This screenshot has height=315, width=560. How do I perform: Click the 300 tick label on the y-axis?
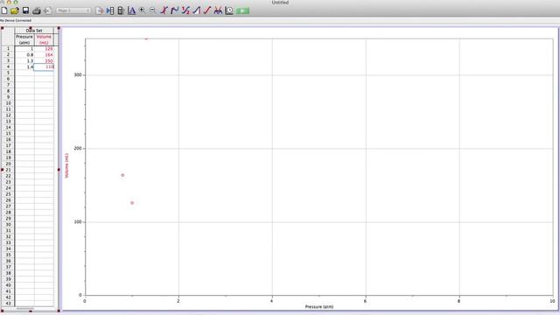pyautogui.click(x=78, y=75)
